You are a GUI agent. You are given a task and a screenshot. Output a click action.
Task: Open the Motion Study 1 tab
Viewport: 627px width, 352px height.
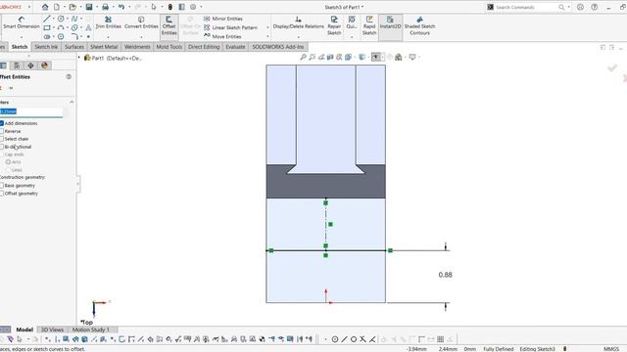[x=91, y=330]
